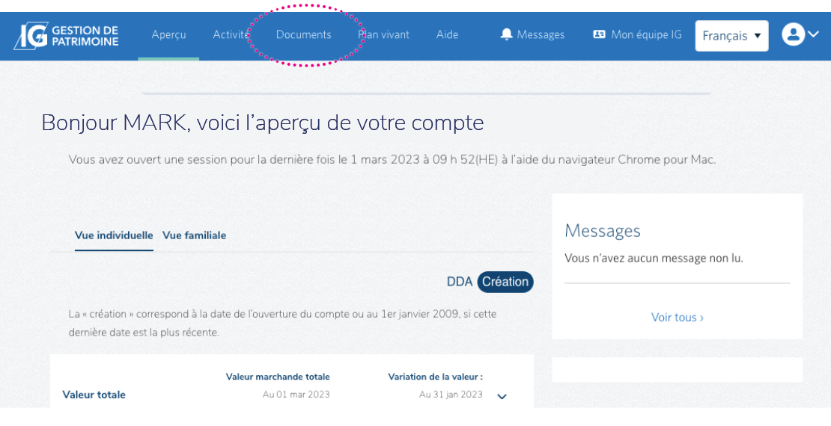Click the bell notification icon

507,34
